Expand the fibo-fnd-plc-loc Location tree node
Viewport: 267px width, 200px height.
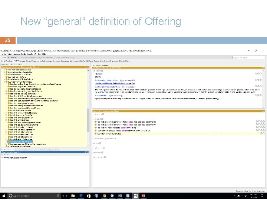pos(5,74)
